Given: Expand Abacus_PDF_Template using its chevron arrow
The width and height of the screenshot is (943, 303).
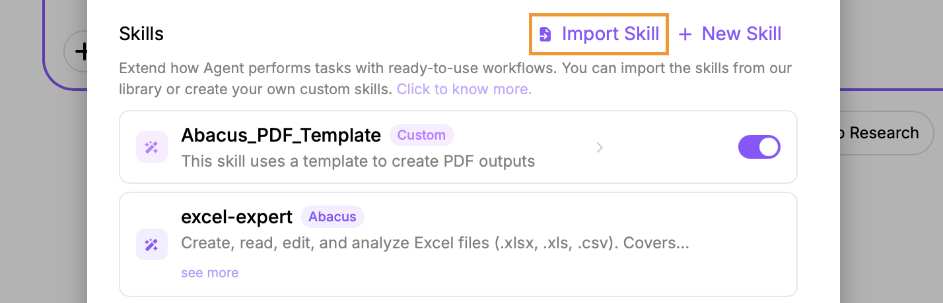Looking at the screenshot, I should click(600, 148).
